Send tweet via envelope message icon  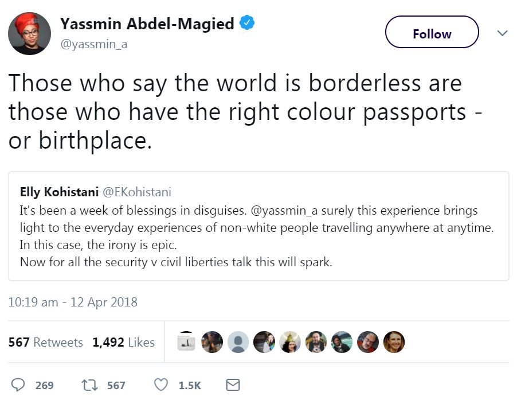point(233,385)
